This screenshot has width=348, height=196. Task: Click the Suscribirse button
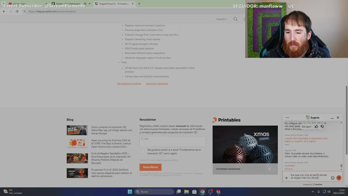click(x=150, y=167)
